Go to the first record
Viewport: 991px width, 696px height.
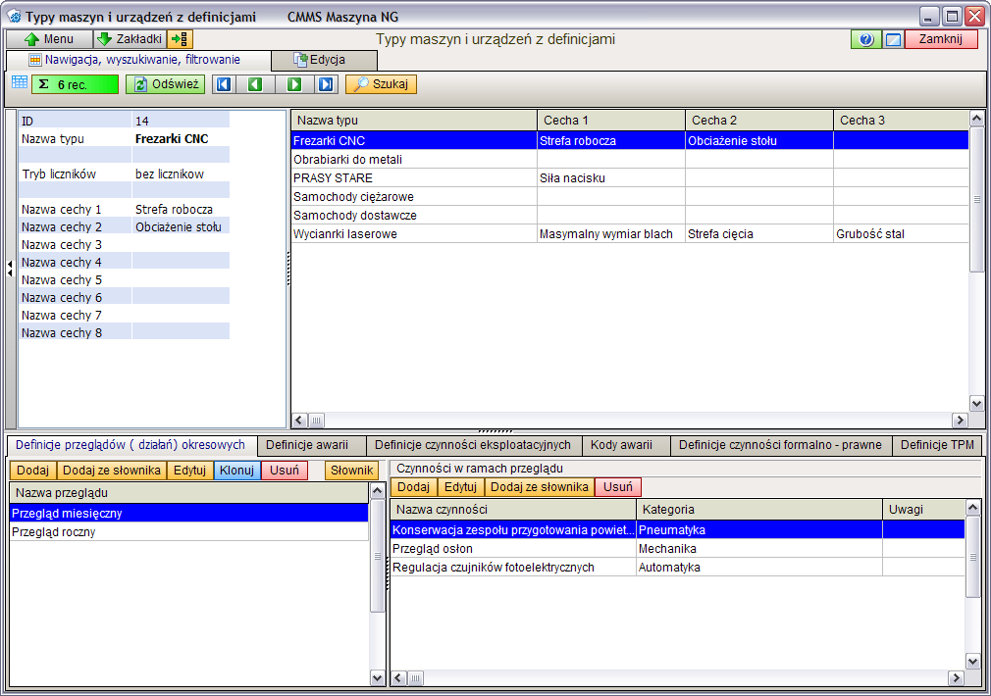(224, 84)
